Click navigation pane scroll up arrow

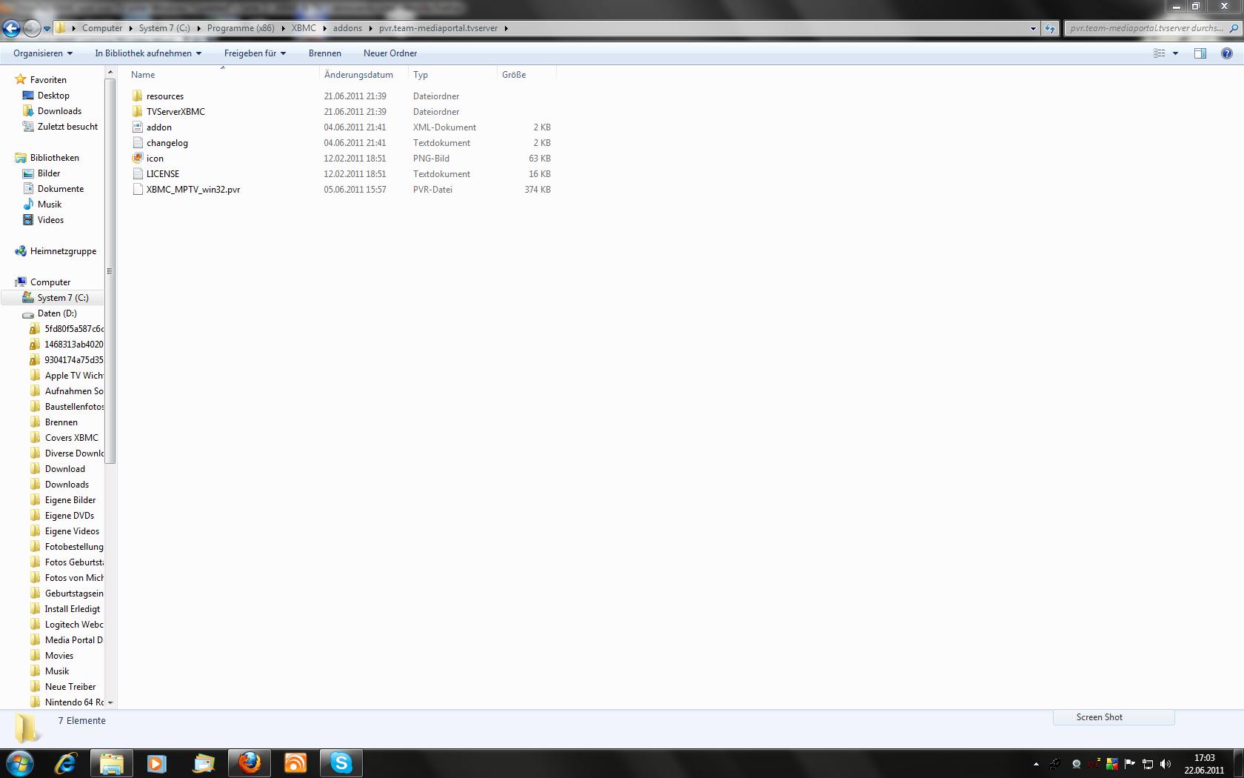(x=110, y=73)
